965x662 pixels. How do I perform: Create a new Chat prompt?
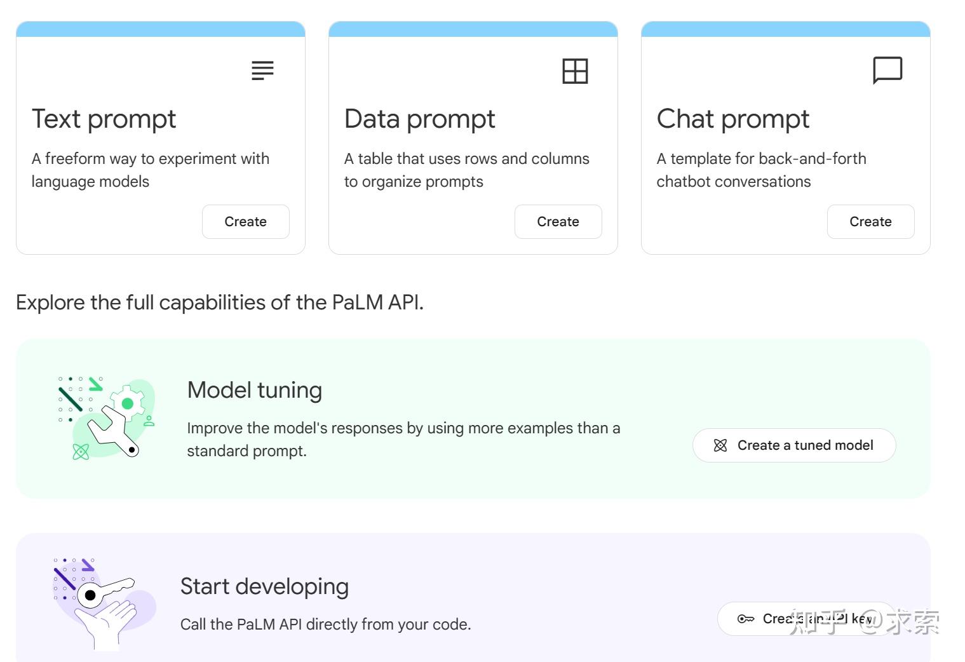(x=870, y=222)
